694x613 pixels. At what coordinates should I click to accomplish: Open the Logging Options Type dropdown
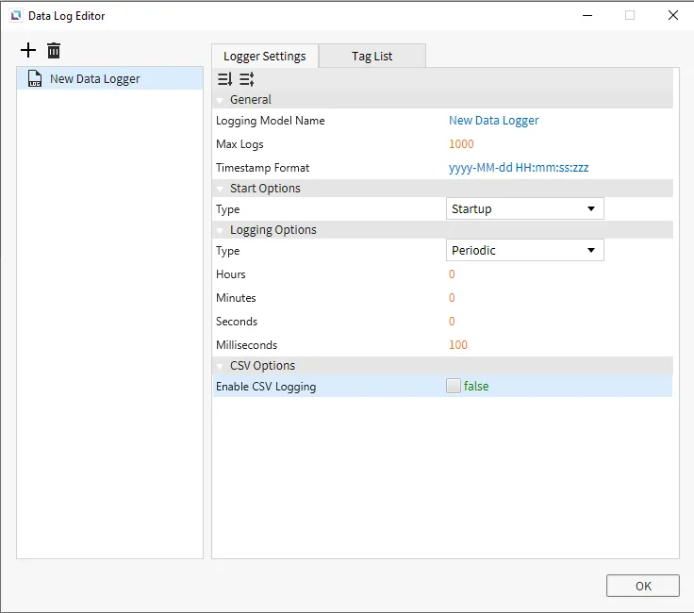tap(524, 250)
